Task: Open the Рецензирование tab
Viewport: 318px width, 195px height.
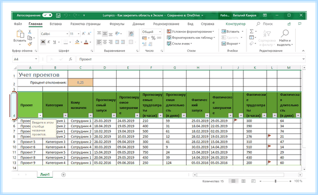Action: (x=166, y=24)
